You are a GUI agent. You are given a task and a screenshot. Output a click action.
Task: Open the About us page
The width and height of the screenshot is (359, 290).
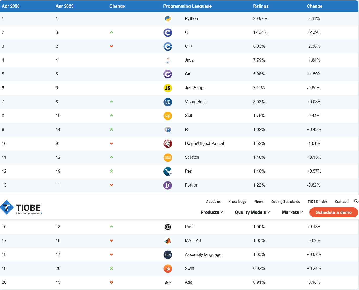(213, 201)
